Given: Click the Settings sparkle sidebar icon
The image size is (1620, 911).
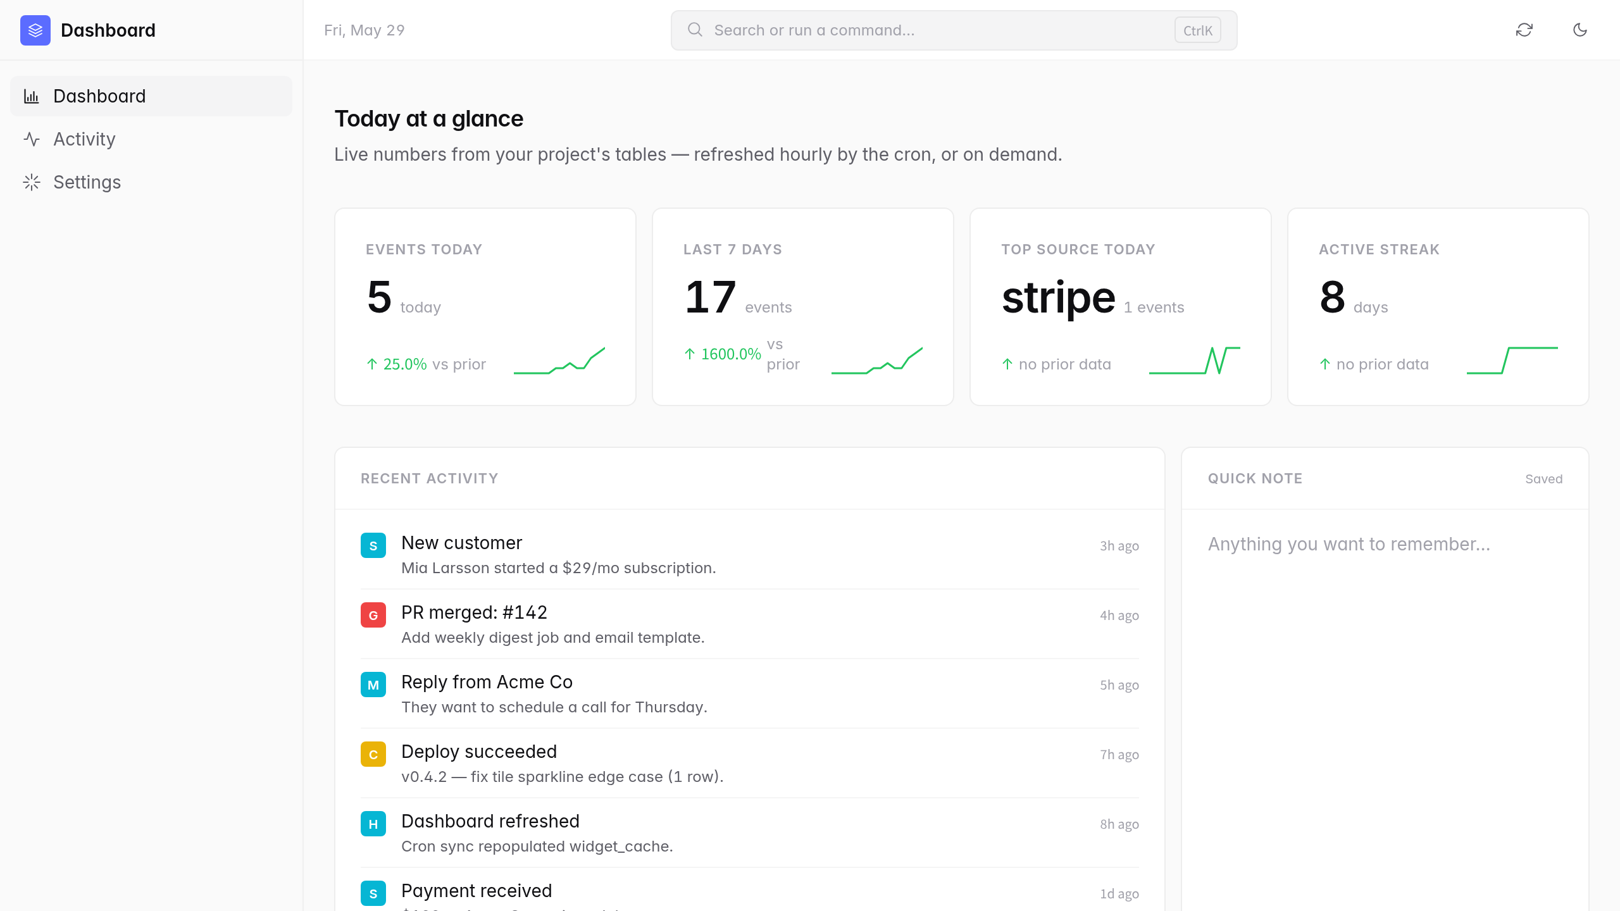Looking at the screenshot, I should 32,182.
